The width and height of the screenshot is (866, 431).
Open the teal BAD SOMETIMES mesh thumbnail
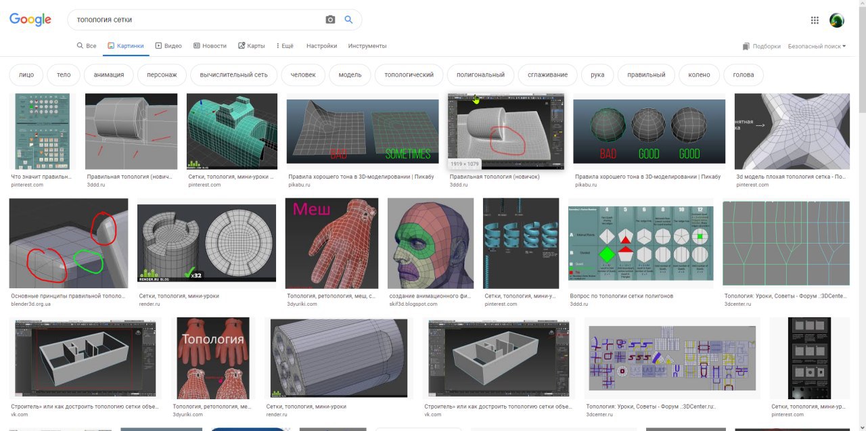click(363, 131)
